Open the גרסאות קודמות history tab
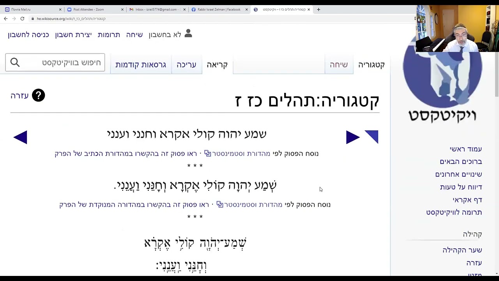Screen dimensions: 499x281 pos(141,65)
